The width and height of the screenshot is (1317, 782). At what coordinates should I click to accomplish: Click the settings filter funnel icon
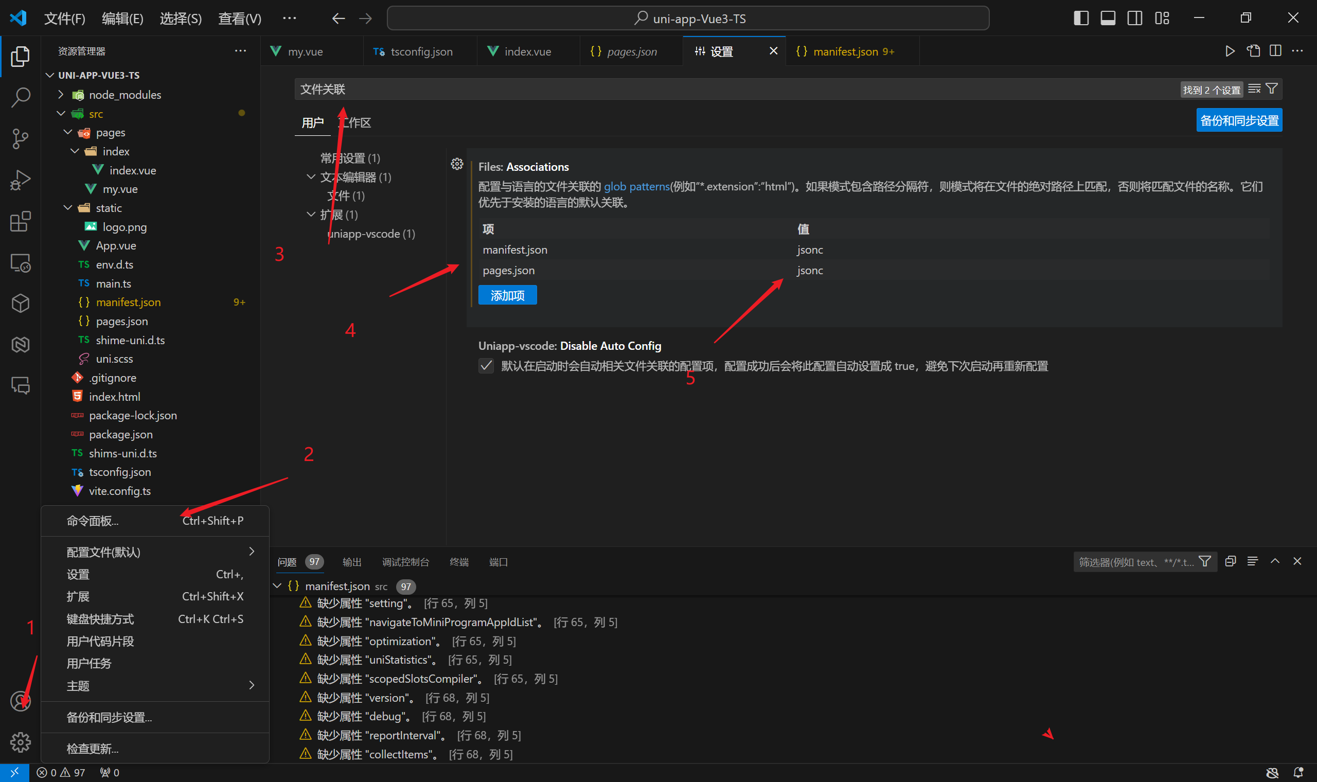(1272, 89)
